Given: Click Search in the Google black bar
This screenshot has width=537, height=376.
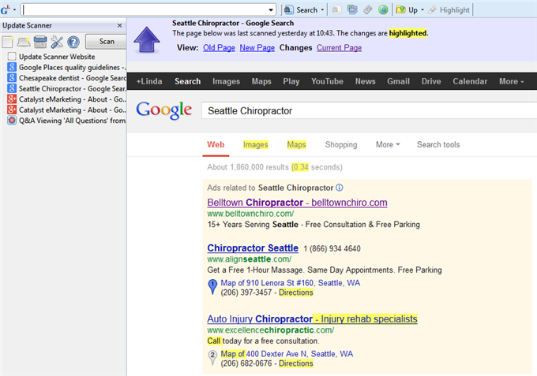Looking at the screenshot, I should pyautogui.click(x=188, y=81).
